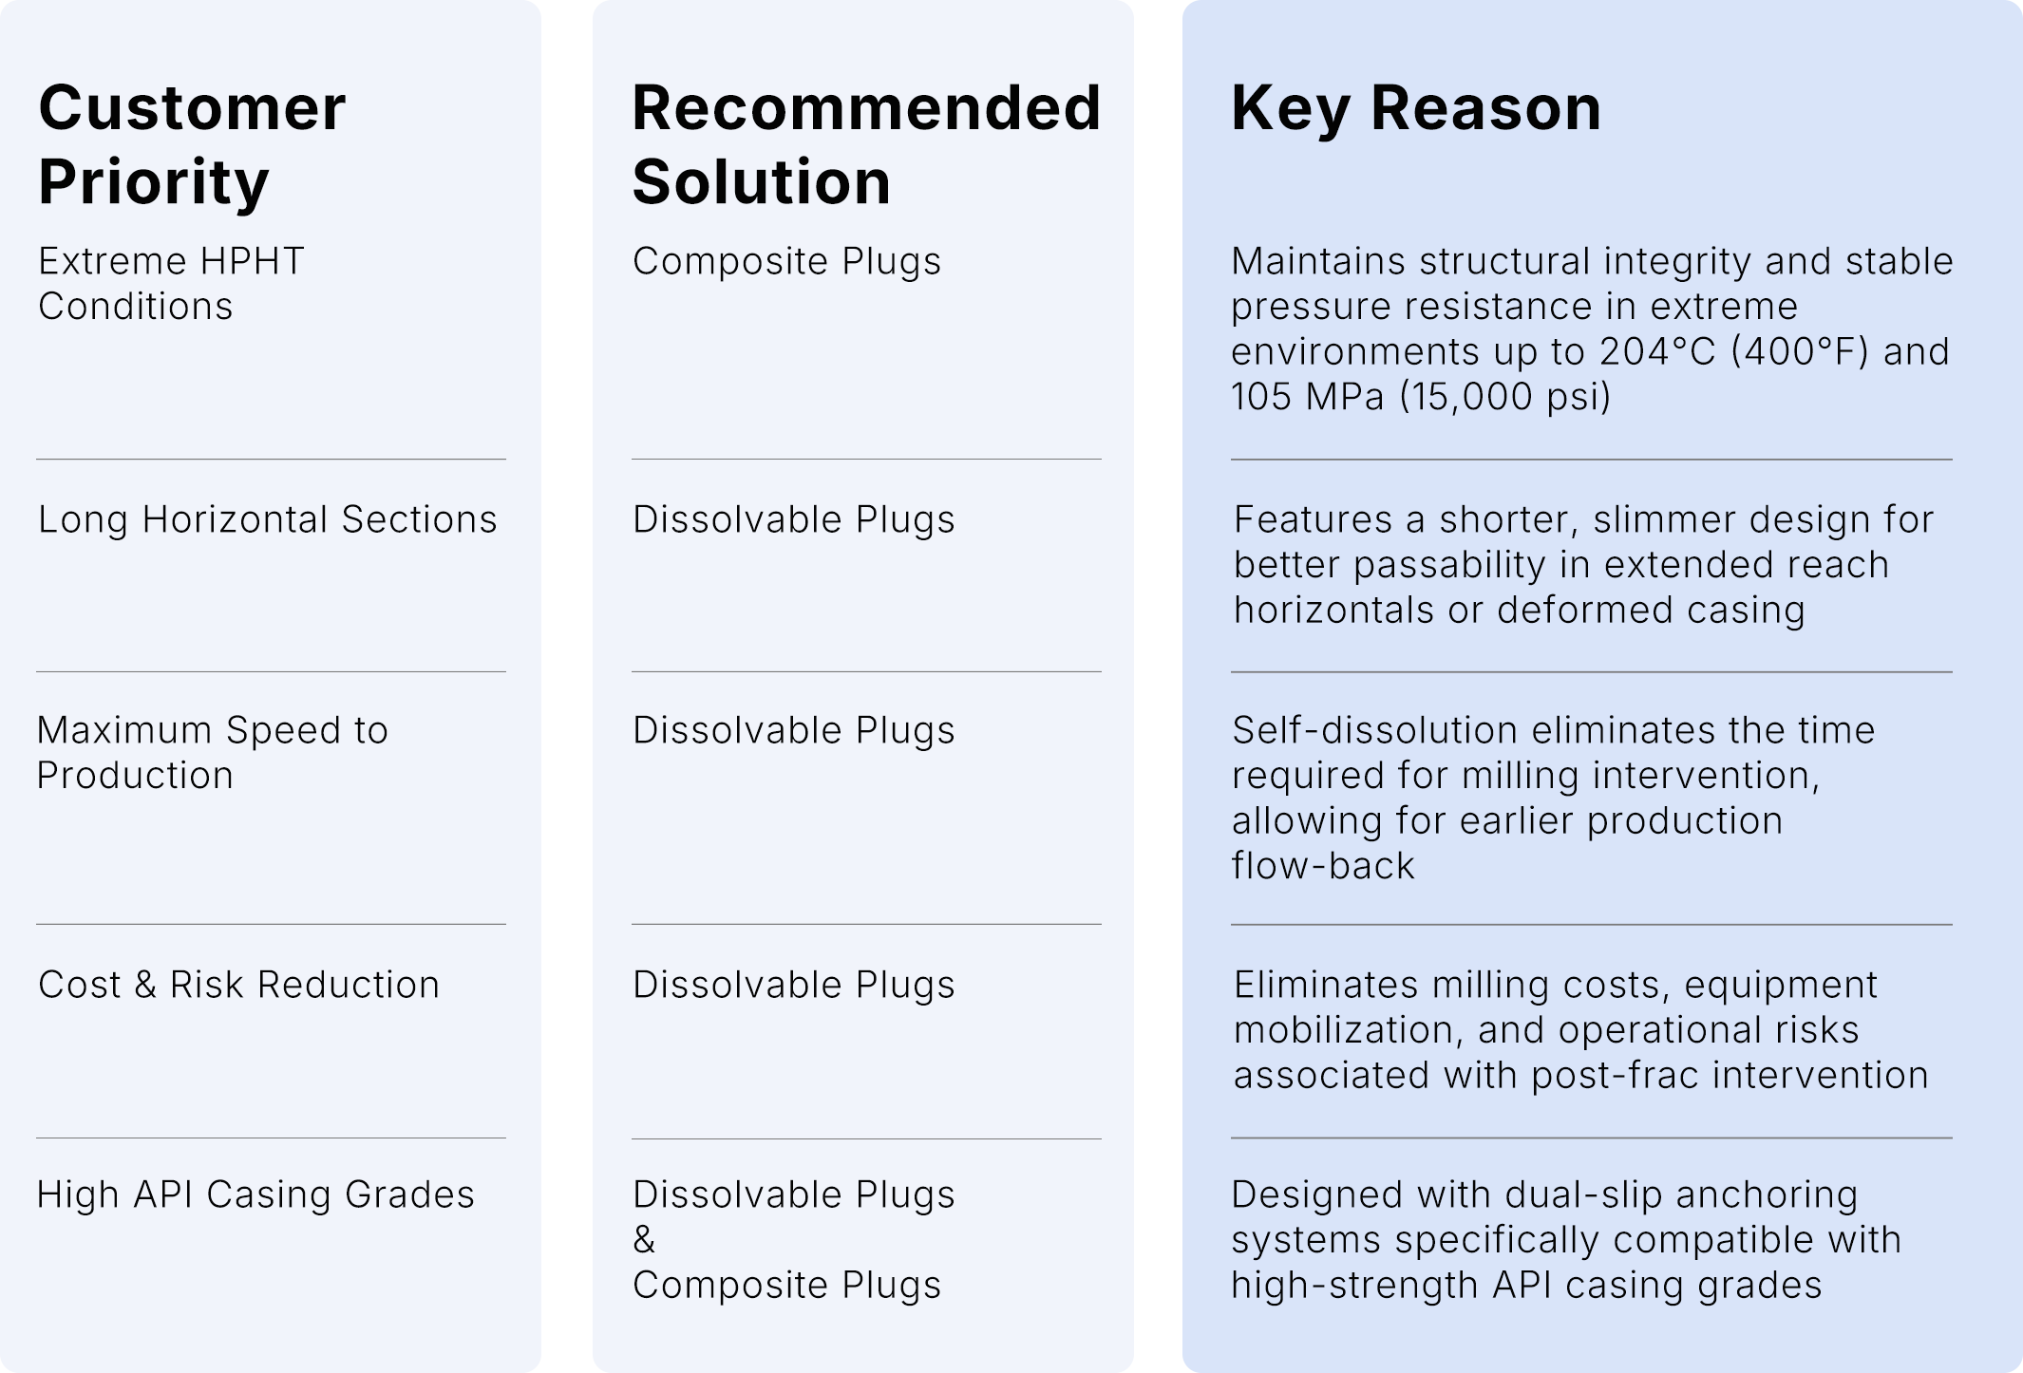
Task: Click Dissolvable Plugs beside Cost & Risk Reduction
Action: click(x=793, y=985)
